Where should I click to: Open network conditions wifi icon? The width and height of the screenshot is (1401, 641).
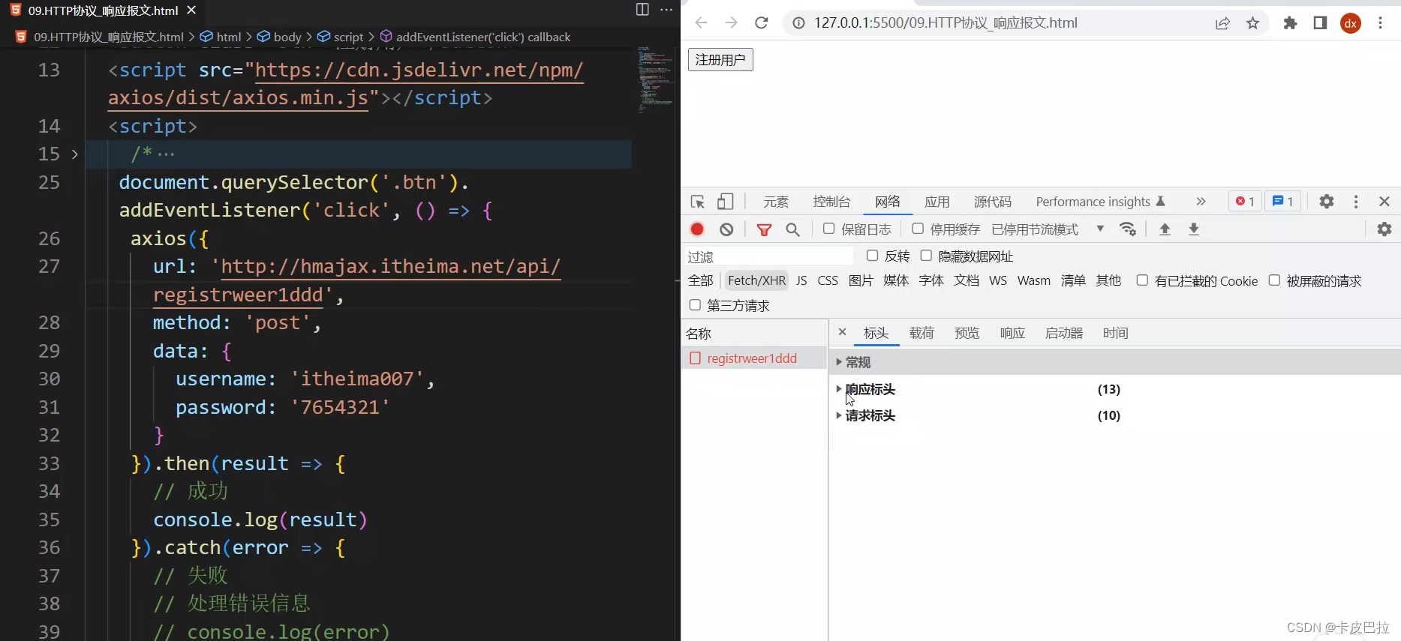(x=1127, y=229)
